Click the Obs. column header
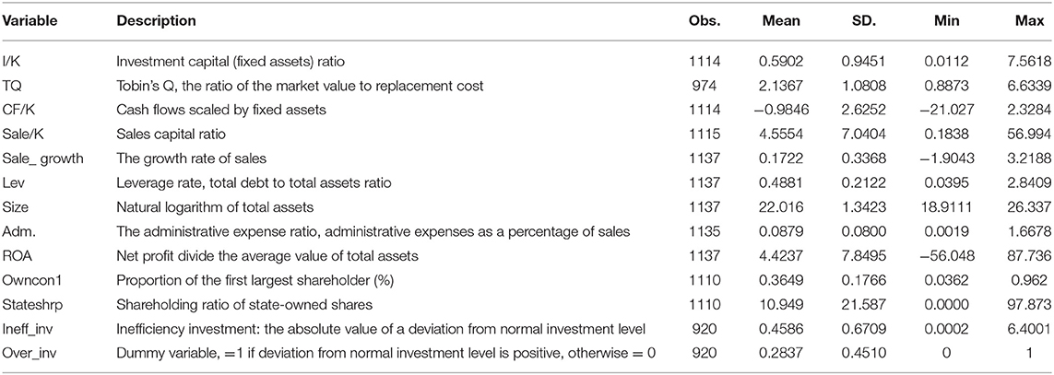 [x=705, y=21]
